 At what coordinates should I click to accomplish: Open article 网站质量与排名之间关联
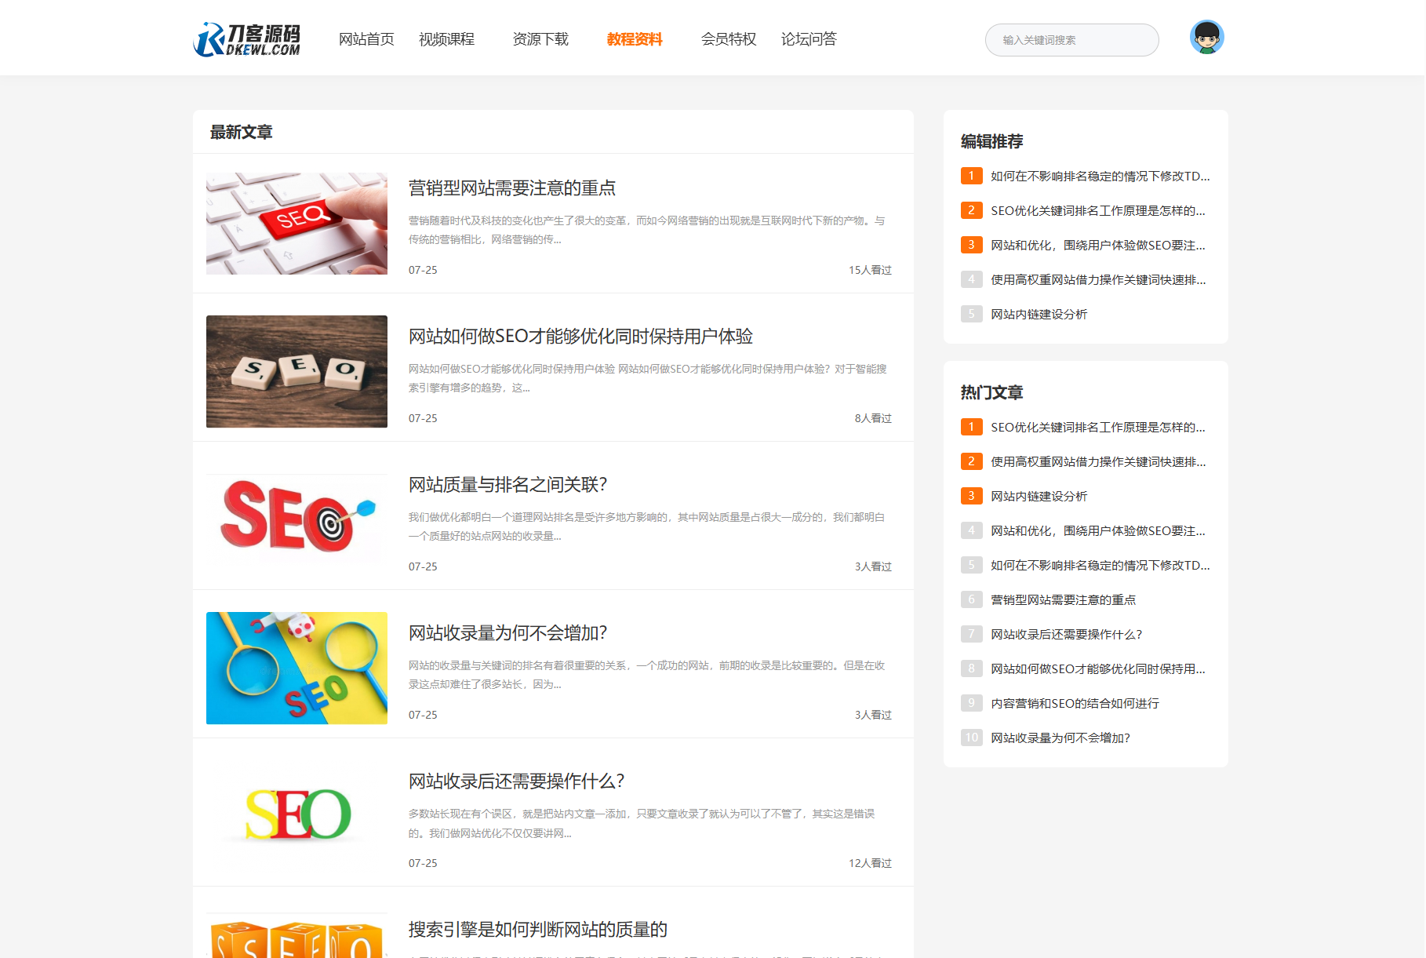coord(507,485)
